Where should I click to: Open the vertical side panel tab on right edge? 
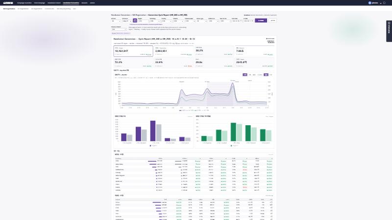(x=389, y=31)
